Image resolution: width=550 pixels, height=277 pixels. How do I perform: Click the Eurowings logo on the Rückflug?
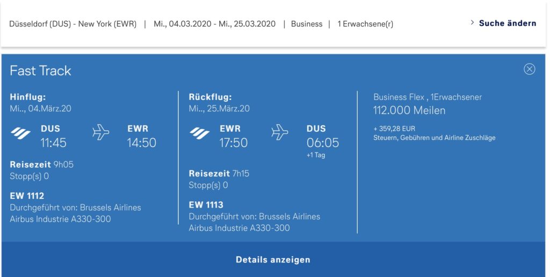pyautogui.click(x=200, y=133)
